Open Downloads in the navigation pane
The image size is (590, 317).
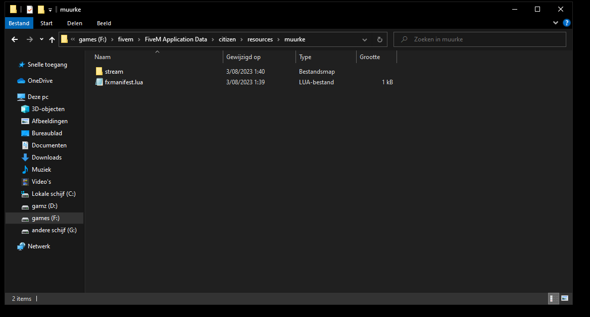pyautogui.click(x=46, y=157)
